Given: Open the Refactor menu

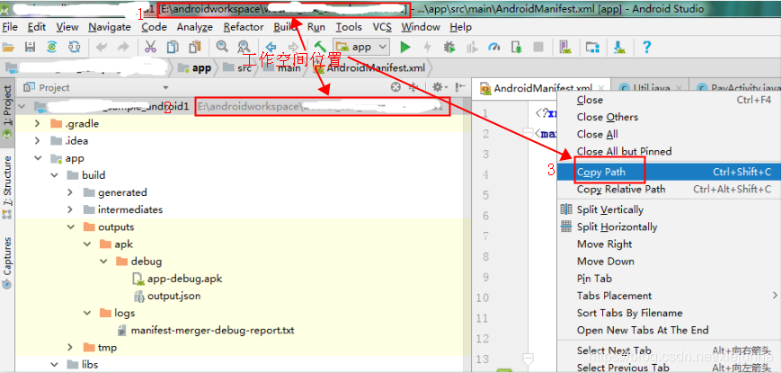Looking at the screenshot, I should [x=244, y=27].
